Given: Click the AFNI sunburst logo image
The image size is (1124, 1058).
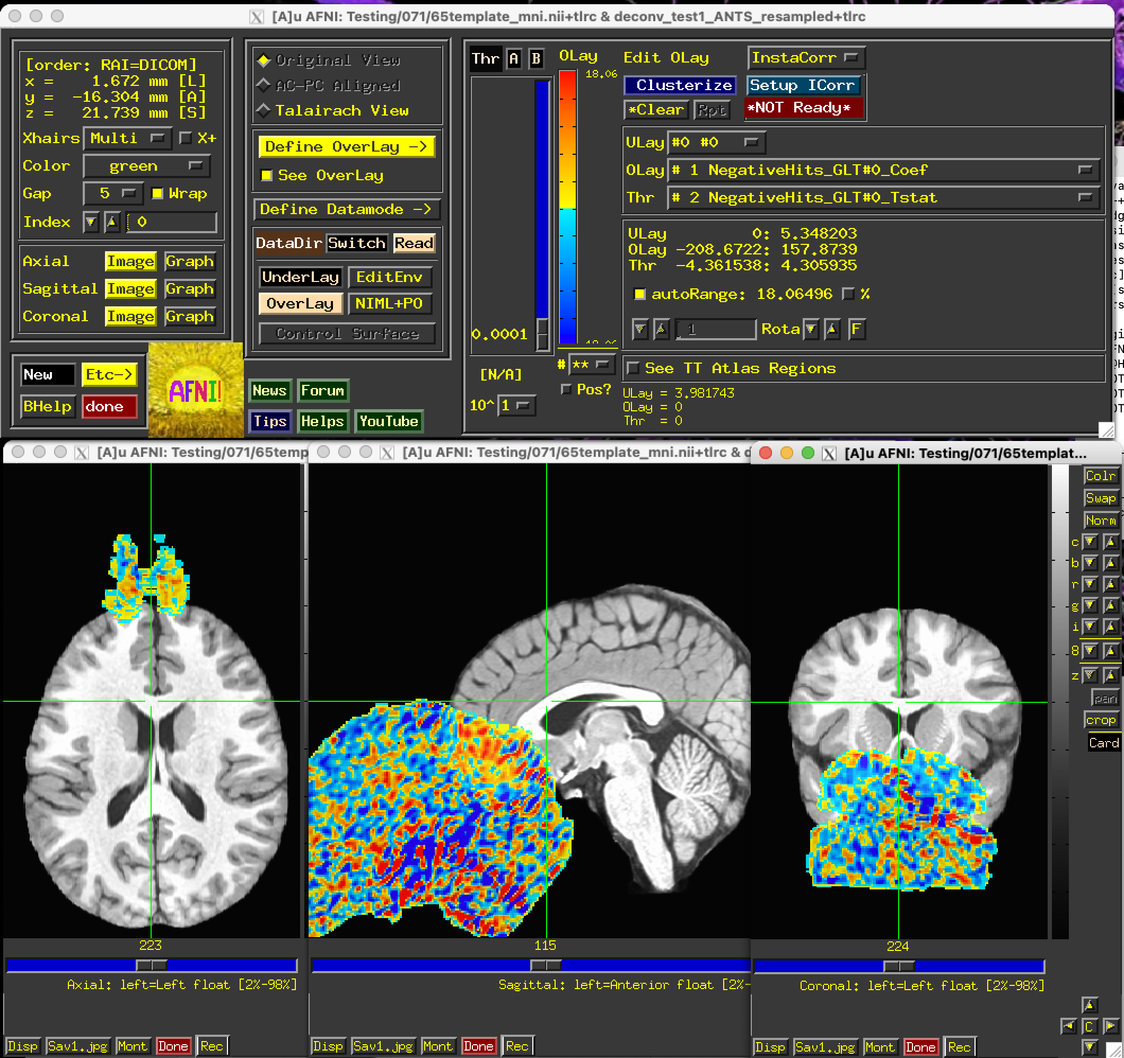Looking at the screenshot, I should coord(196,390).
